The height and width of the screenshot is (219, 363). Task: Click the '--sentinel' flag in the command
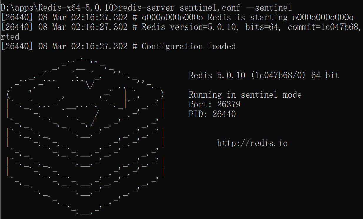click(269, 8)
